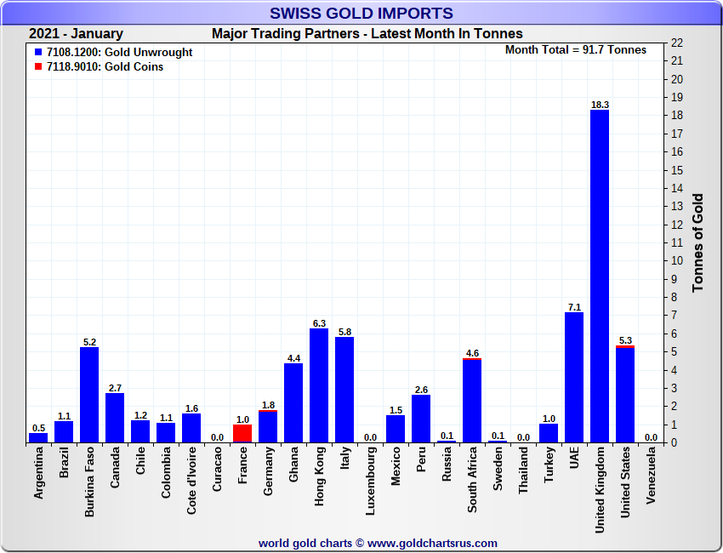Select the Italy bar showing 5.8
The image size is (723, 553).
point(344,390)
